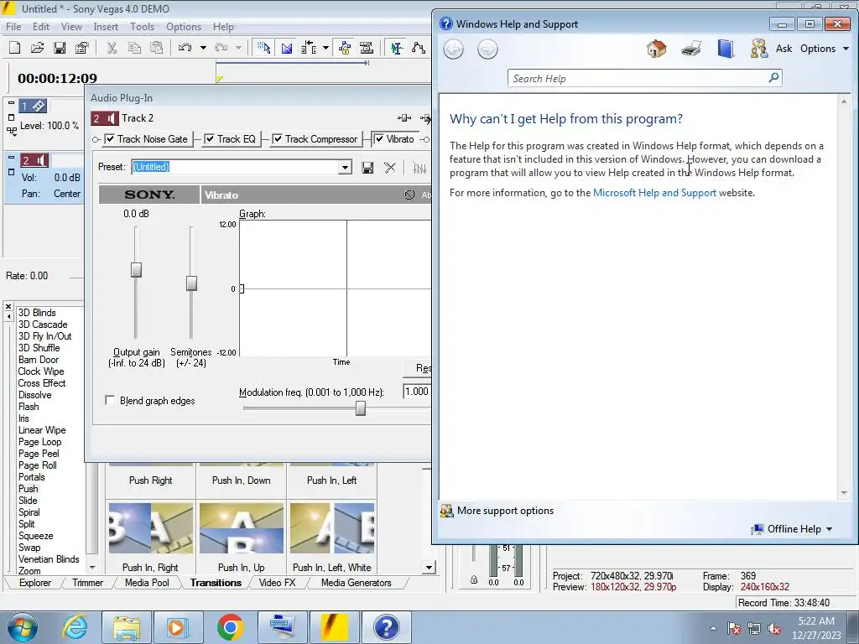Click the Modulation freq. value field

click(x=417, y=391)
